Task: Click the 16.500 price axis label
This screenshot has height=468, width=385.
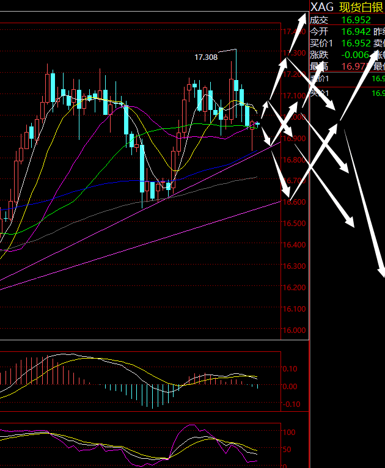Action: (x=294, y=223)
